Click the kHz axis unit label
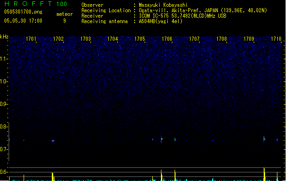 (x=4, y=37)
